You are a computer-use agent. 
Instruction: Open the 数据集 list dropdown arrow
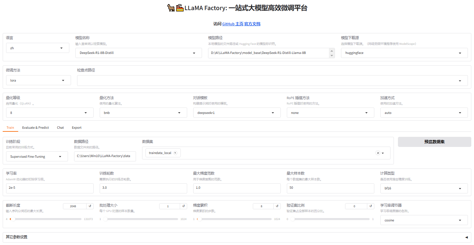tap(383, 153)
